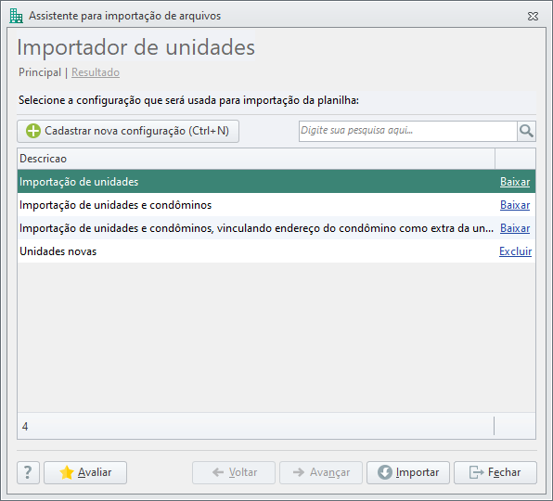Click the question mark help button
Screen dimensions: 553x501
point(28,472)
